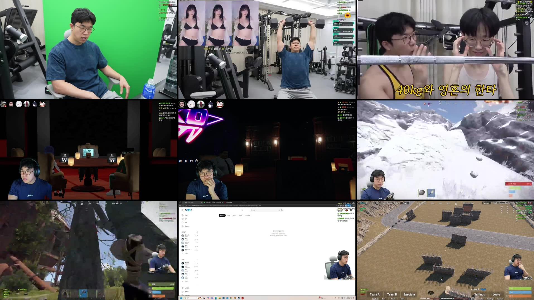Switch to the VOD search results tab

tap(235, 215)
